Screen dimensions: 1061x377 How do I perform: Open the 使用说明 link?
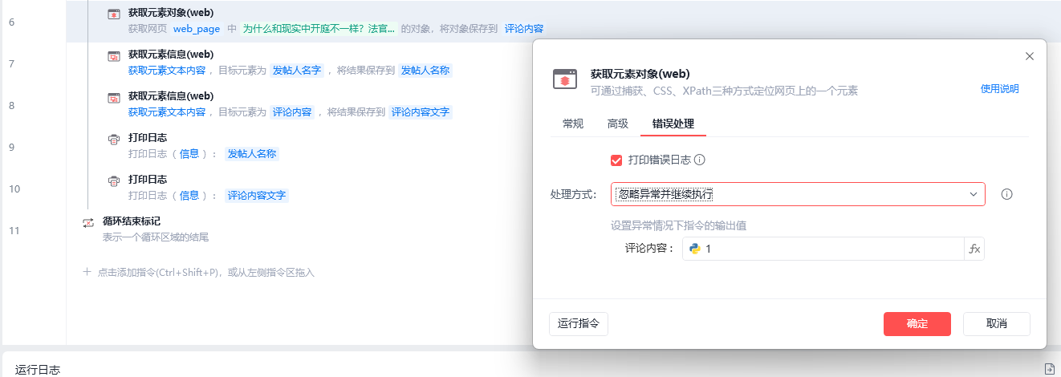[1000, 89]
